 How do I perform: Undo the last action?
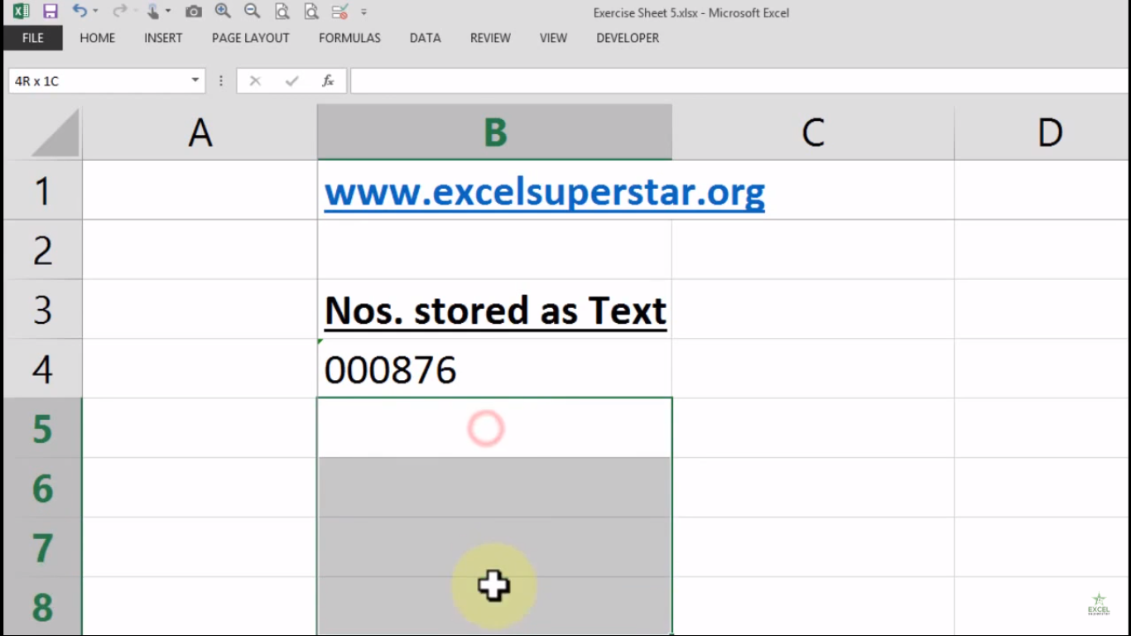[x=79, y=12]
